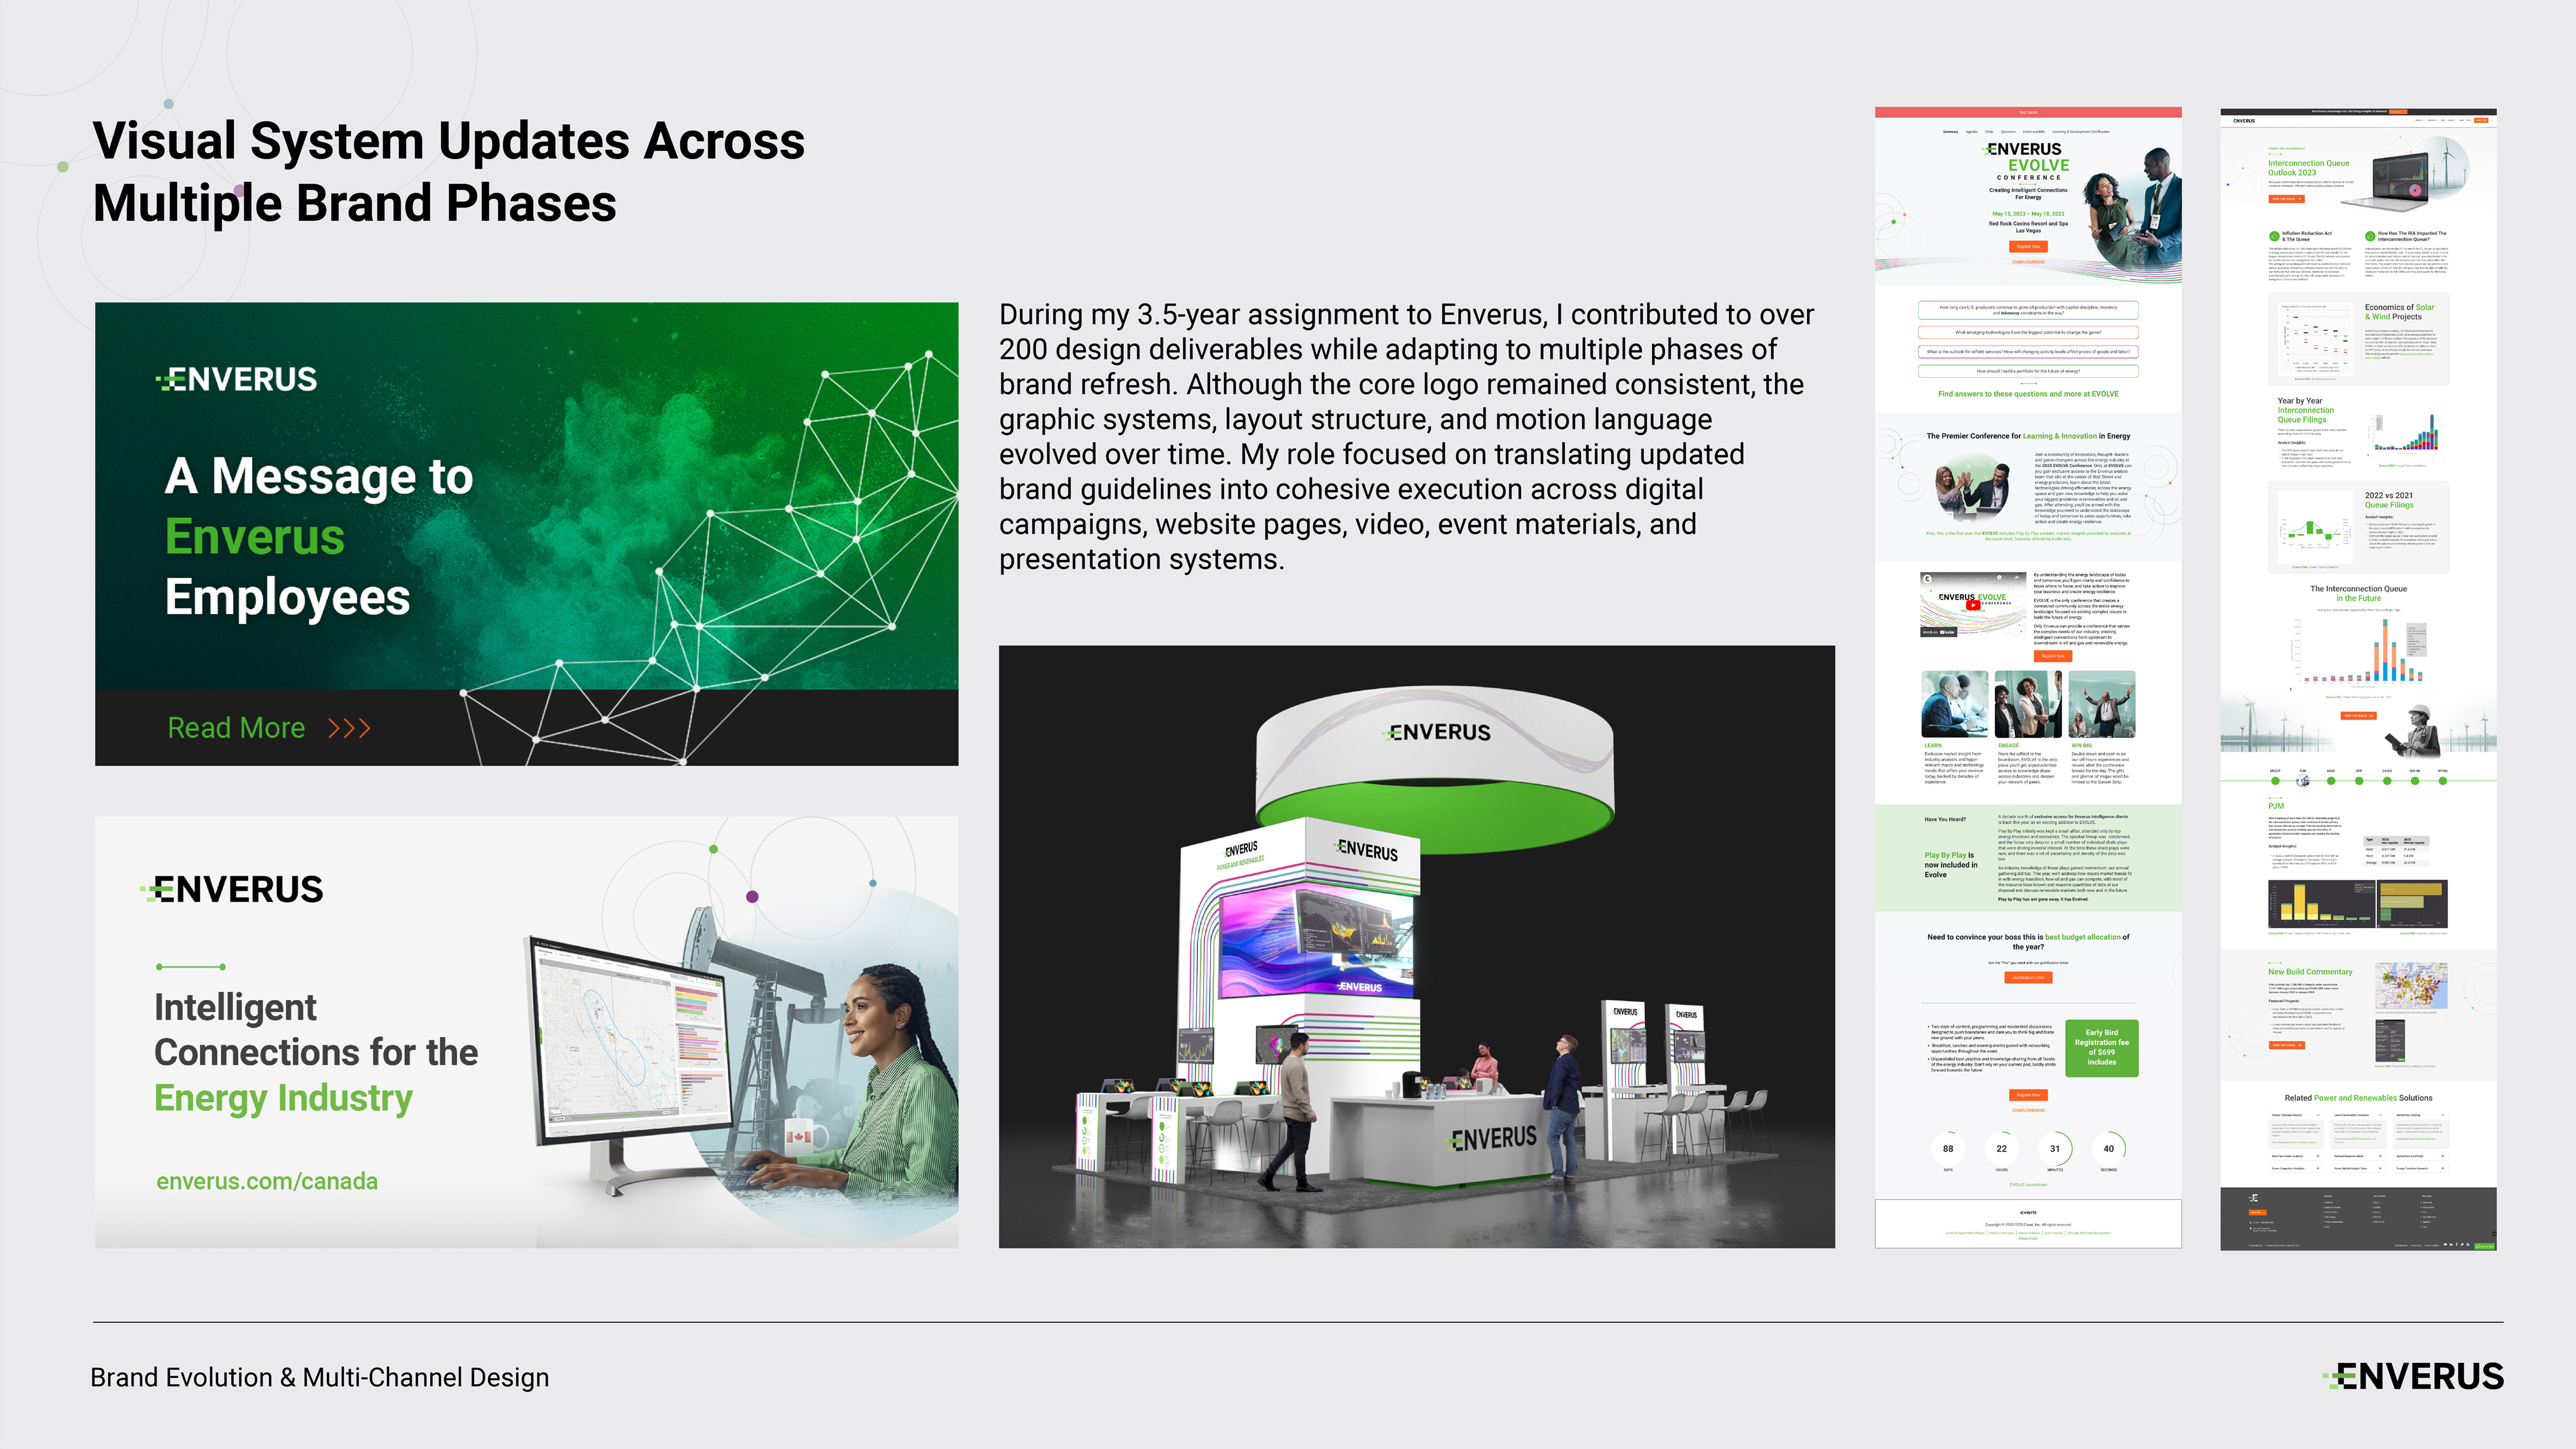Viewport: 2576px width, 1449px height.
Task: Click 'Play By Play is now included' heading
Action: 1951,865
